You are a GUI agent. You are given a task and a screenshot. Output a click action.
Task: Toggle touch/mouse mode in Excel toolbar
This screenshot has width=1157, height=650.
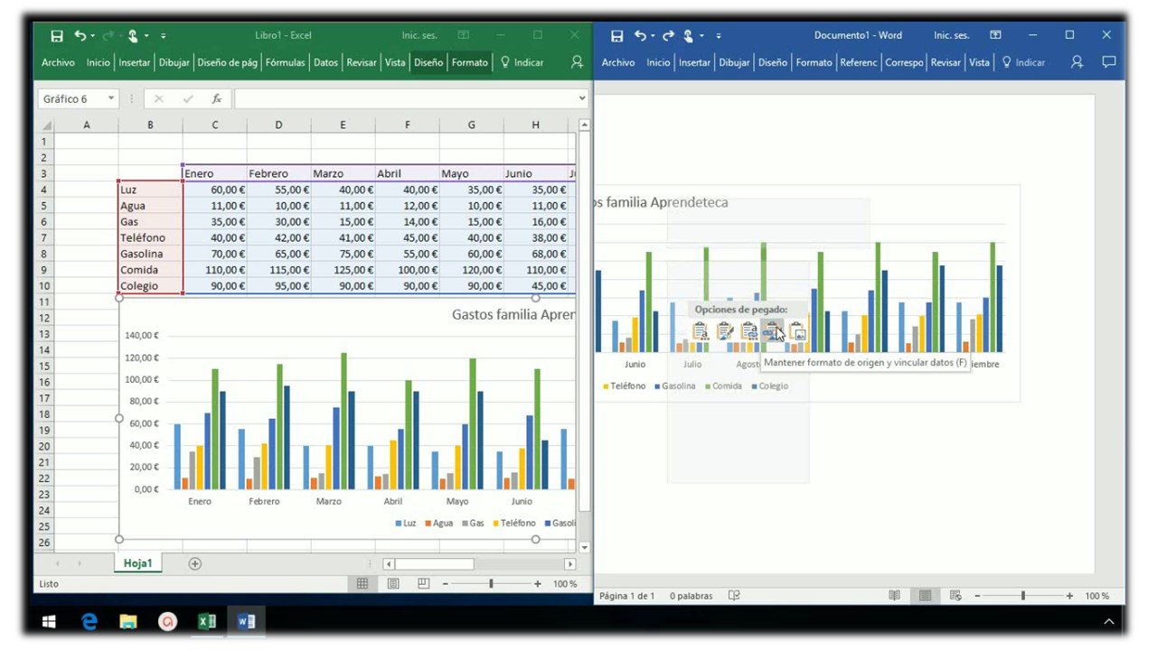tap(133, 36)
